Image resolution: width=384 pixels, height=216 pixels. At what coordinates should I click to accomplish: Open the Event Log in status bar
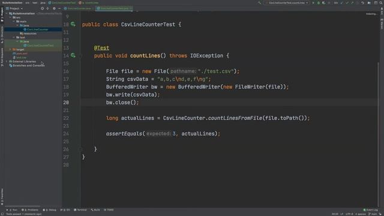[371, 210]
